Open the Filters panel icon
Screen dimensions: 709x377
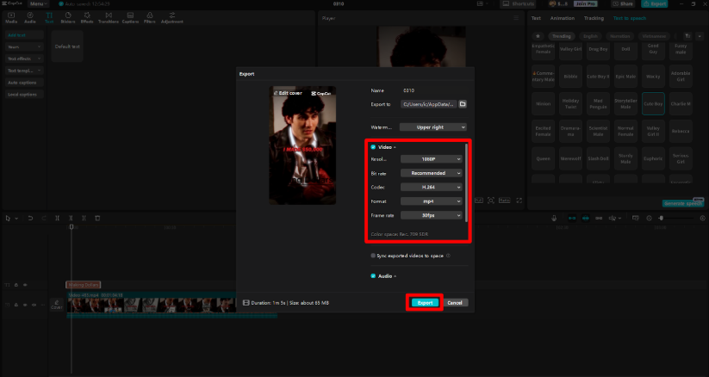150,17
